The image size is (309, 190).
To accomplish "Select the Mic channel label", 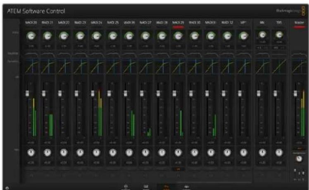I will pyautogui.click(x=262, y=22).
